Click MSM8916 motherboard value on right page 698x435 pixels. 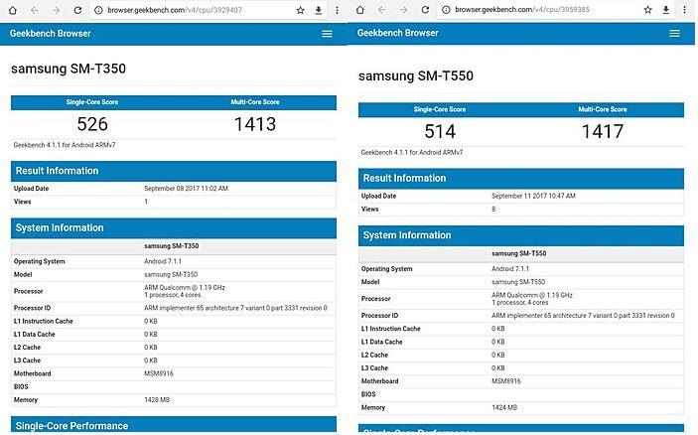(506, 381)
